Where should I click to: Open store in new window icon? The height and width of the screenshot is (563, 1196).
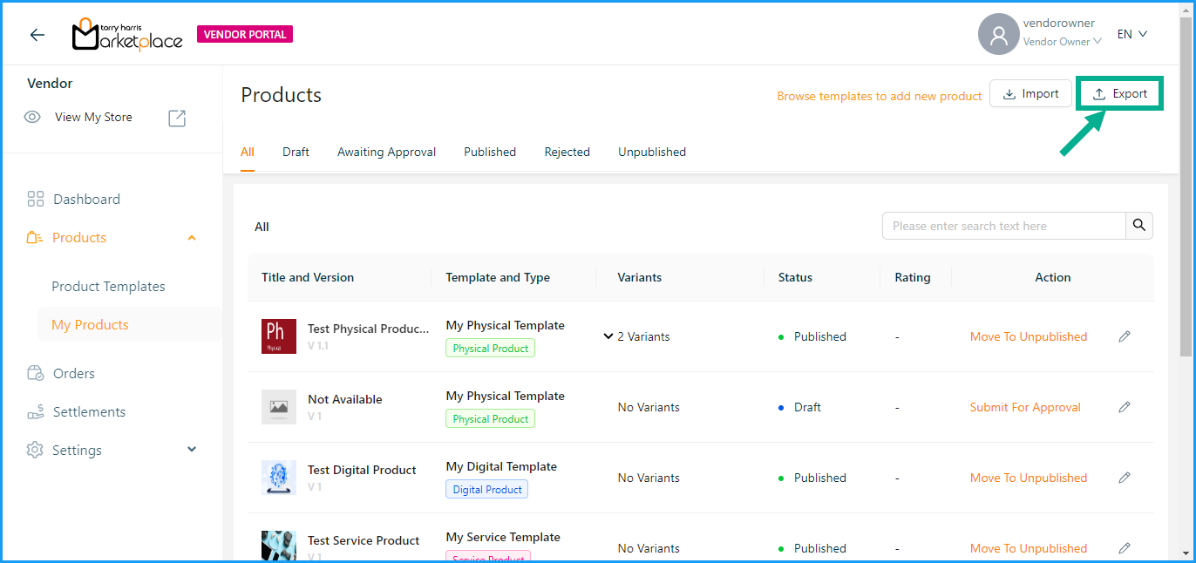coord(177,118)
